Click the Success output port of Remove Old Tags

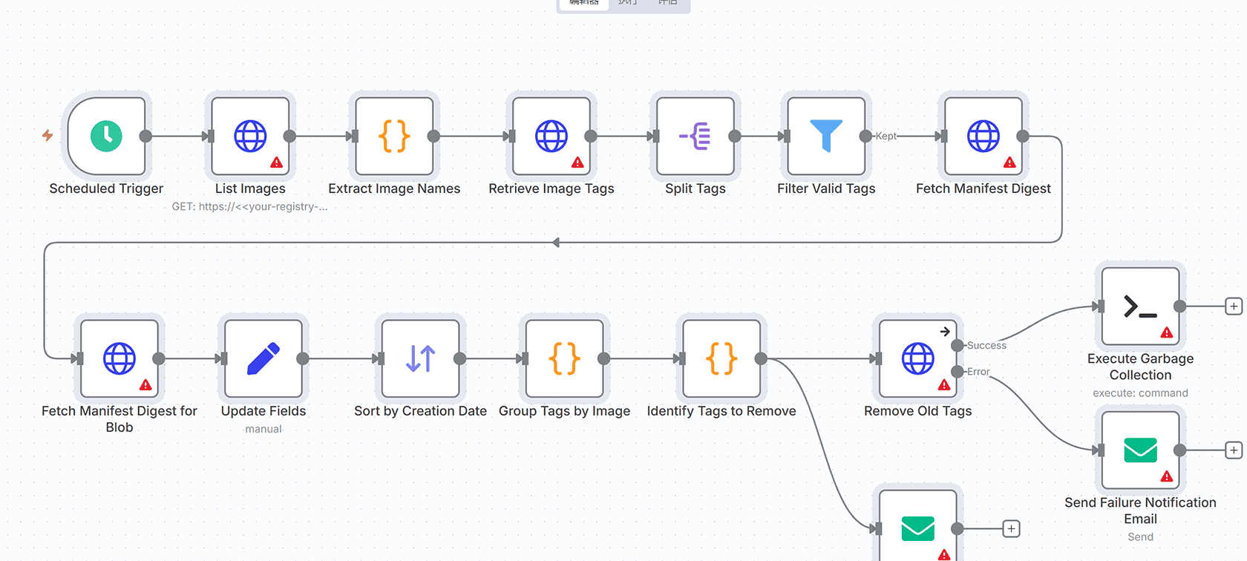(958, 345)
